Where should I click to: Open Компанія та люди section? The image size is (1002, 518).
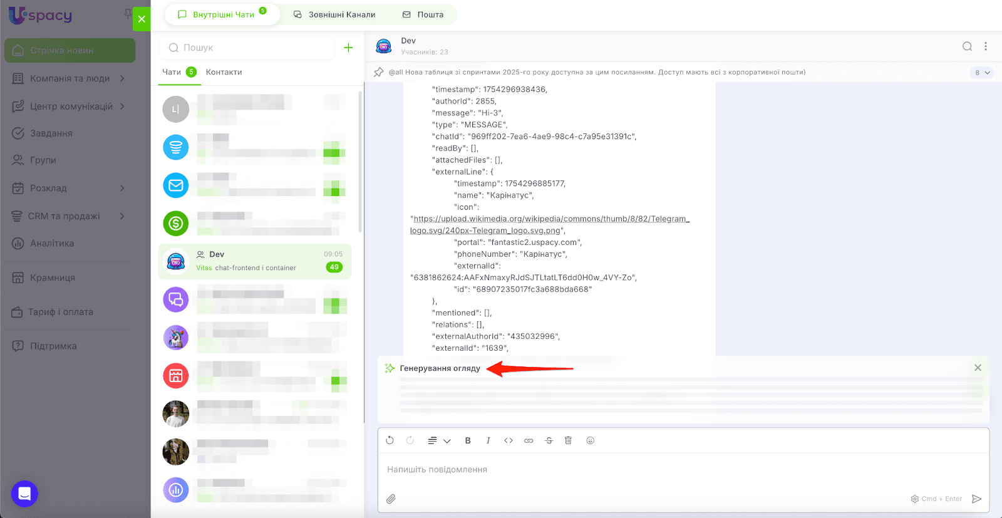tap(70, 78)
